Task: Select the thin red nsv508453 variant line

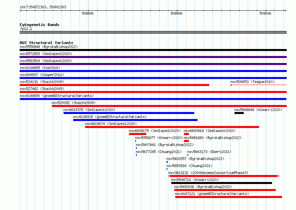Action: click(259, 85)
